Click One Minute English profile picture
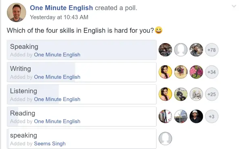Screen dimensions: 242x149 (x=17, y=12)
